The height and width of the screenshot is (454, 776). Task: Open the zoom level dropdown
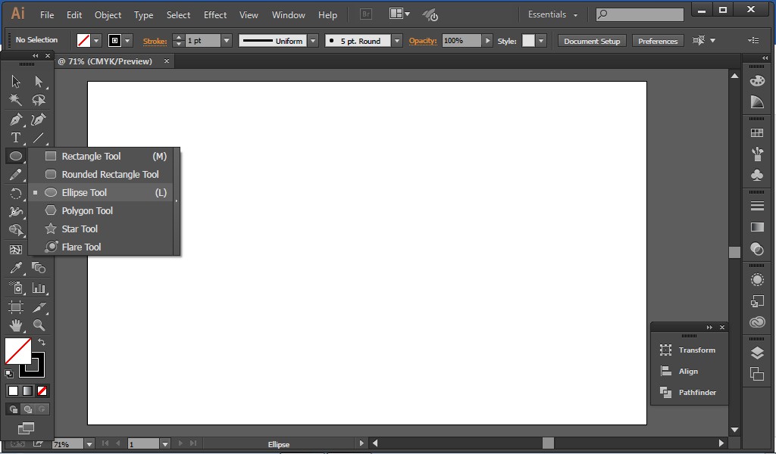coord(89,443)
